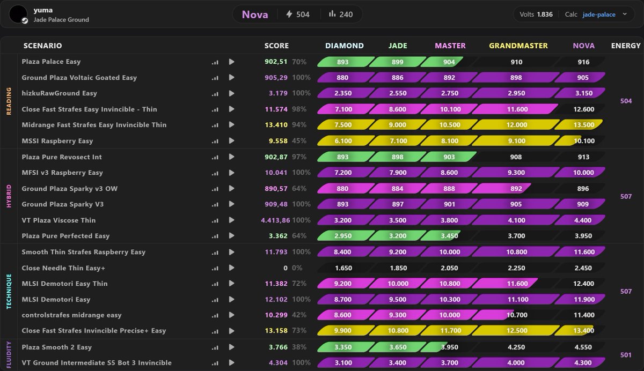Open leaderboard icon for Close Fast Strafes Easy Invincible - Thin

point(215,109)
